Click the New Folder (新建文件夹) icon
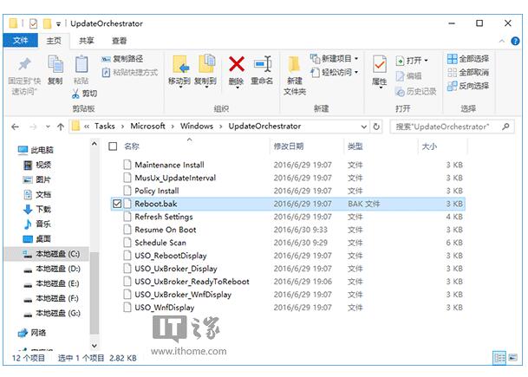The height and width of the screenshot is (377, 528). [295, 71]
